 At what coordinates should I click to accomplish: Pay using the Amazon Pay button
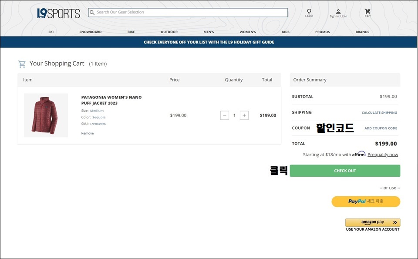[x=373, y=222]
